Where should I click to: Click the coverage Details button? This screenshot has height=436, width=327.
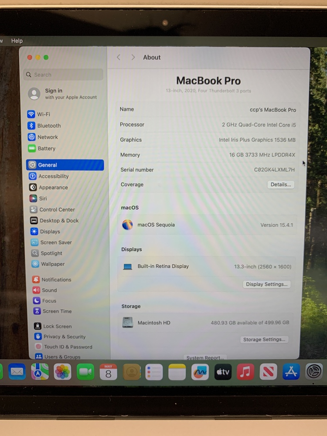point(280,184)
